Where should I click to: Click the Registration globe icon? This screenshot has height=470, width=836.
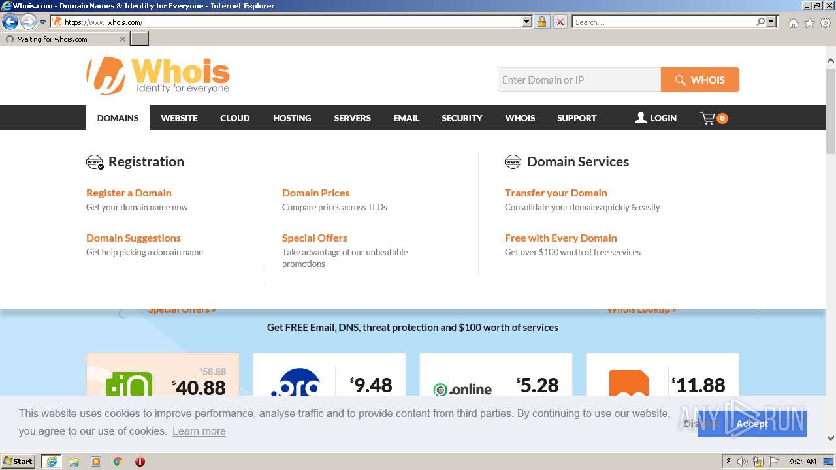pyautogui.click(x=95, y=162)
